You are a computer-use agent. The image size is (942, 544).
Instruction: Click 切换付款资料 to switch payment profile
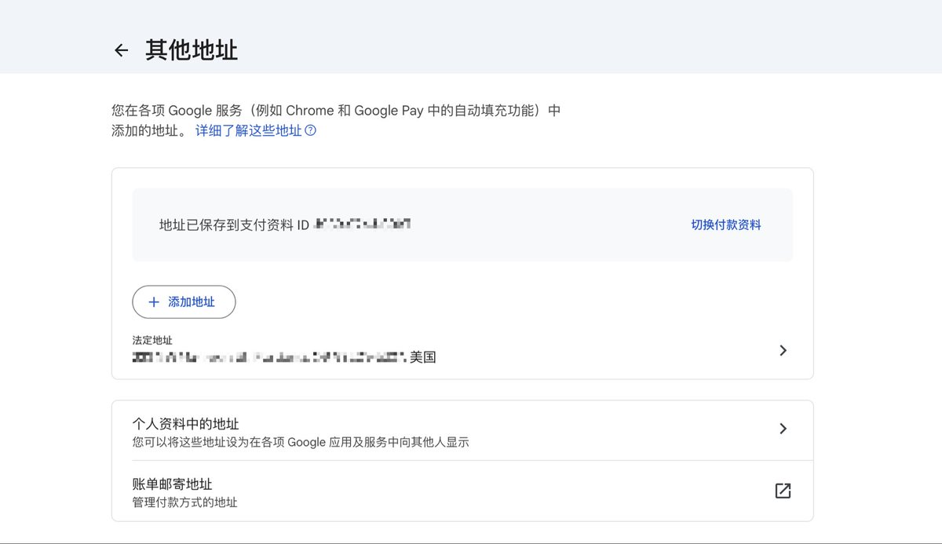pyautogui.click(x=726, y=225)
